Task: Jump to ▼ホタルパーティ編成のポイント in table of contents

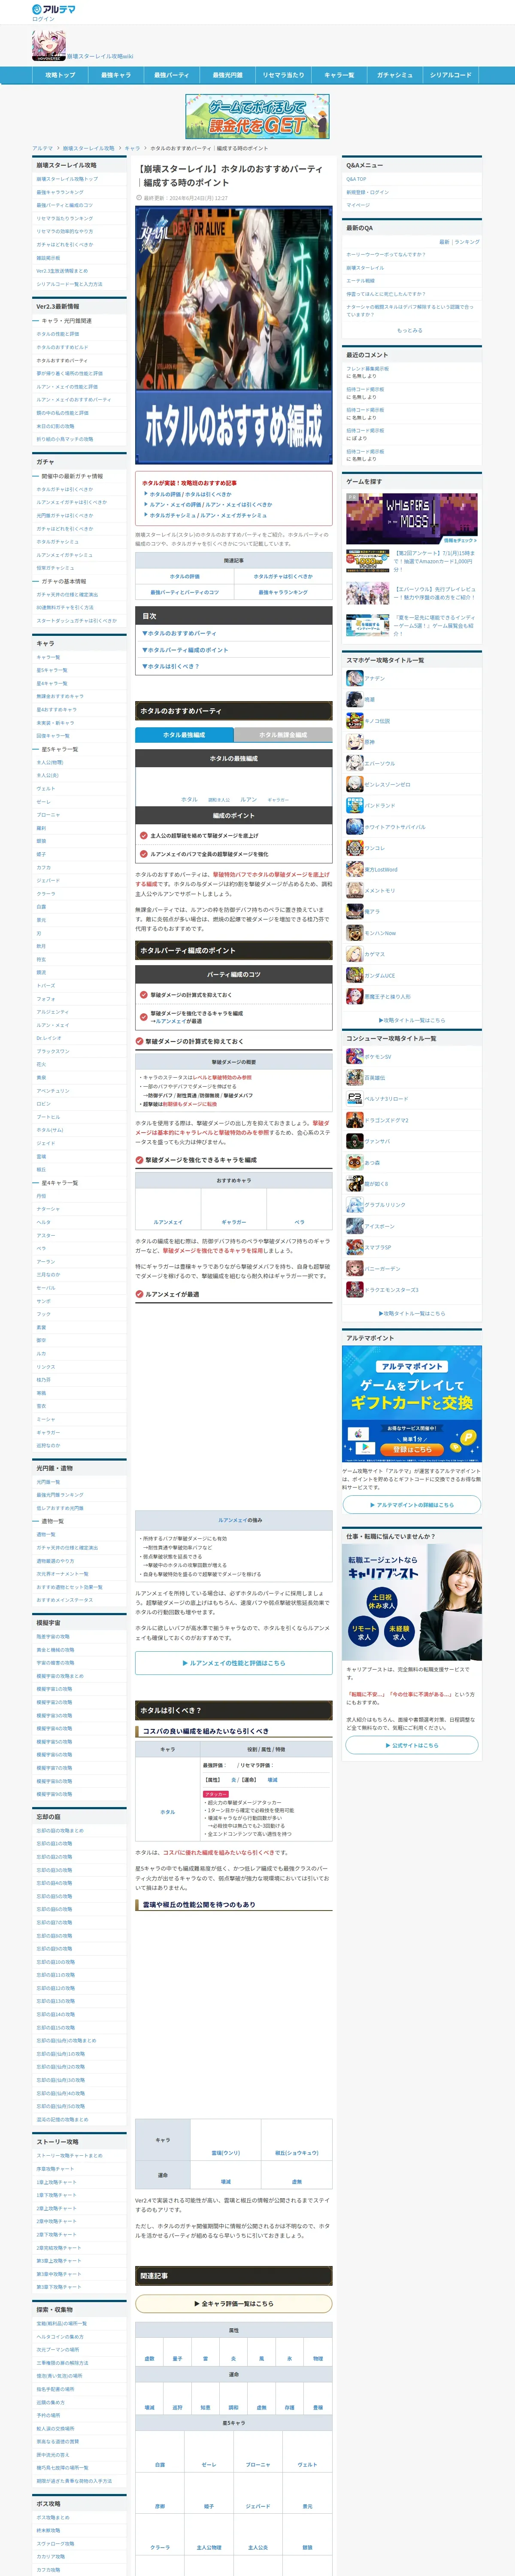Action: (185, 650)
